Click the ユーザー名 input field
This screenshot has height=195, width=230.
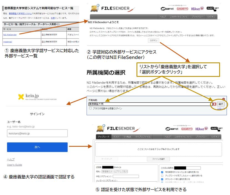37,133
